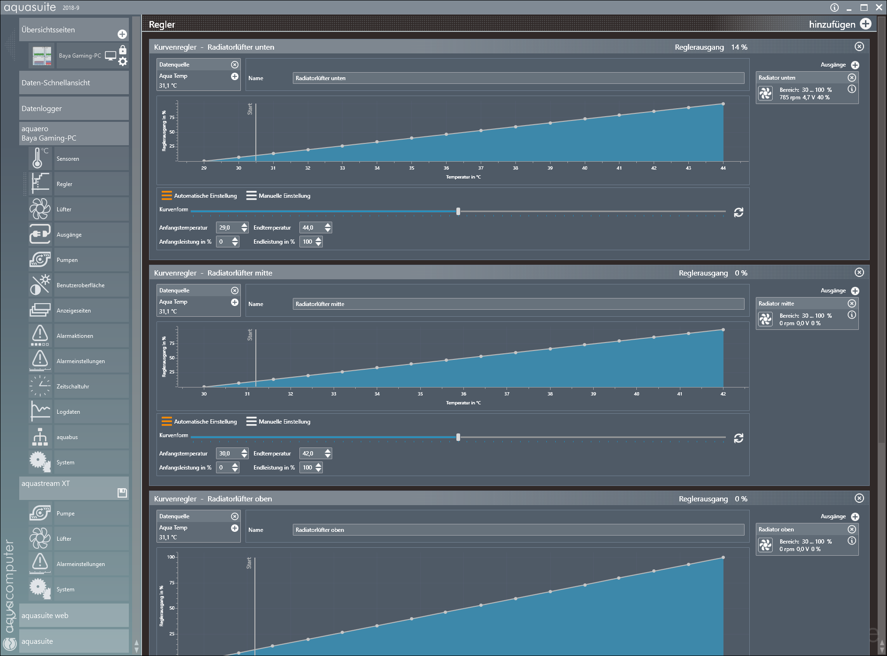The image size is (887, 656).
Task: Delete the Radiatorlüfter mitte controller
Action: 859,272
